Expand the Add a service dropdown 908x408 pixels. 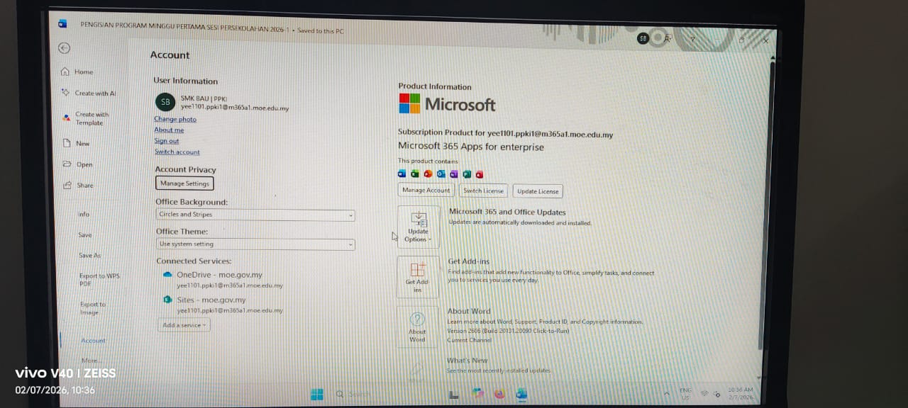pyautogui.click(x=184, y=325)
